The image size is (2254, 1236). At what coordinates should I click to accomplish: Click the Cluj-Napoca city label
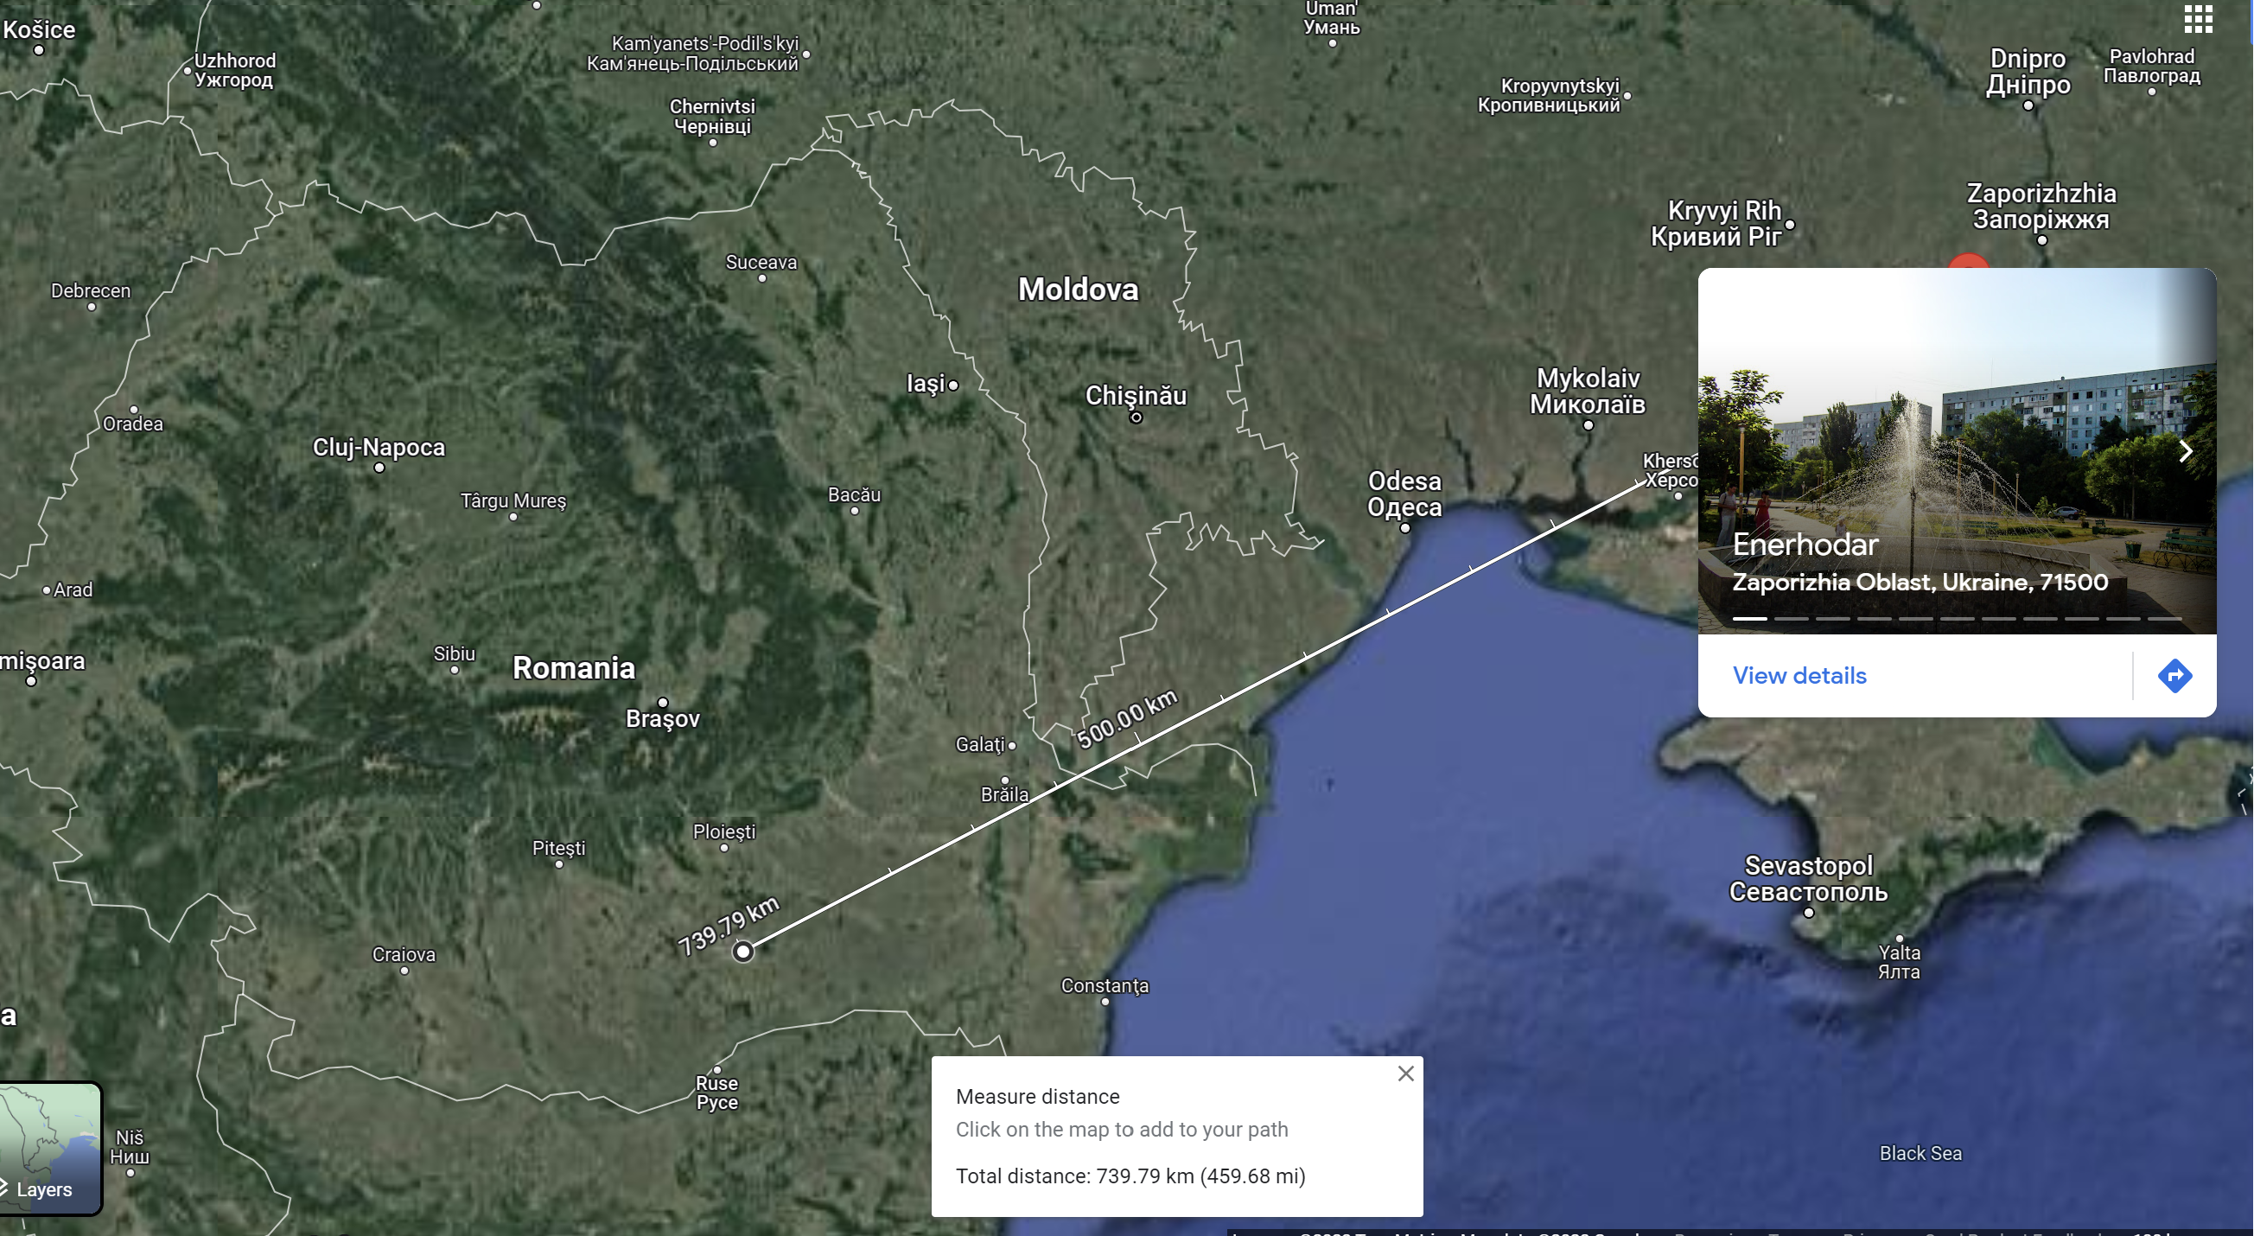pos(379,448)
